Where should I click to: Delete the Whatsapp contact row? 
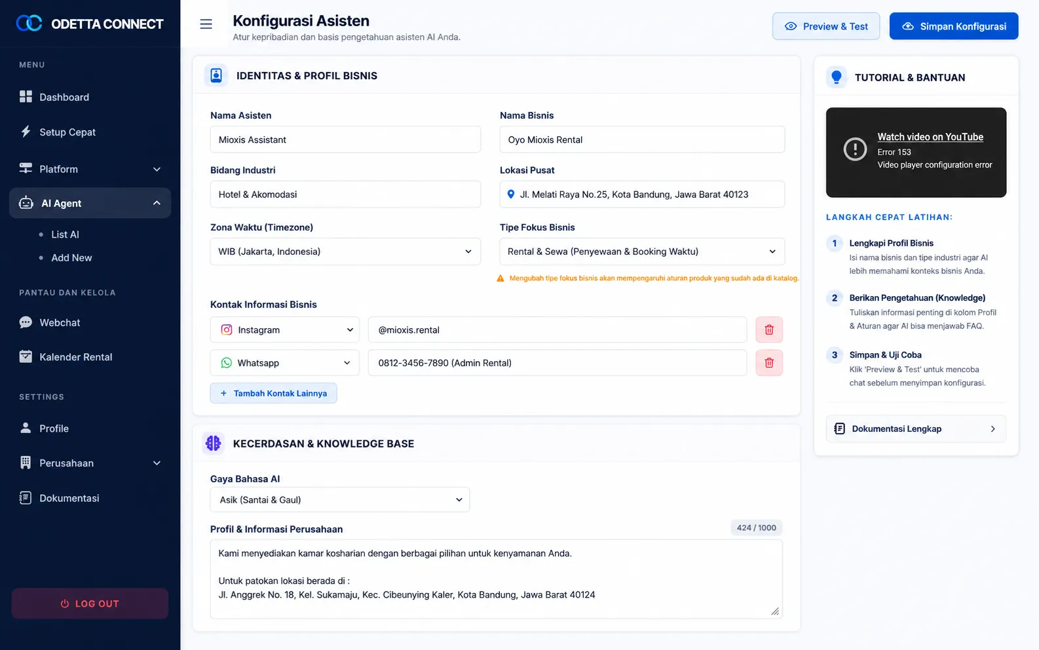tap(769, 362)
